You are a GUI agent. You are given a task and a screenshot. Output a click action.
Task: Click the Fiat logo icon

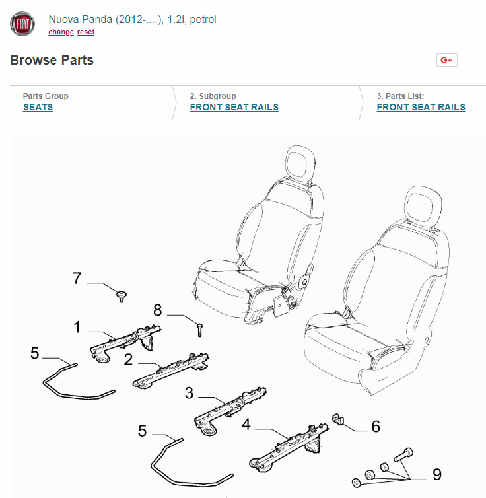[x=22, y=24]
